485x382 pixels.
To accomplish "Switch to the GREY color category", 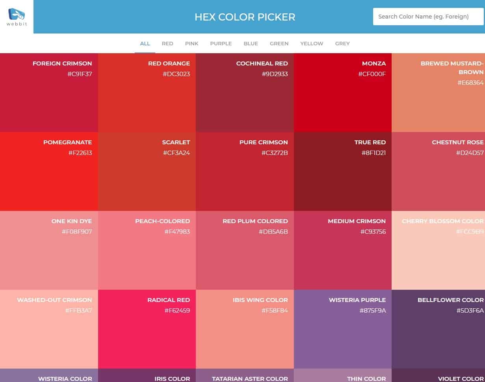I will coord(342,43).
